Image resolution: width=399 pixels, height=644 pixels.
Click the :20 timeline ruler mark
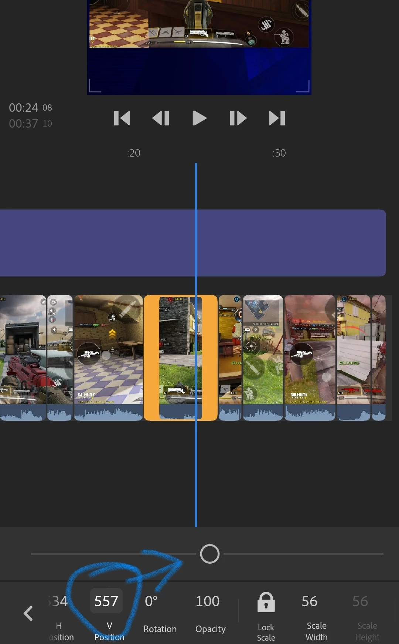[134, 153]
